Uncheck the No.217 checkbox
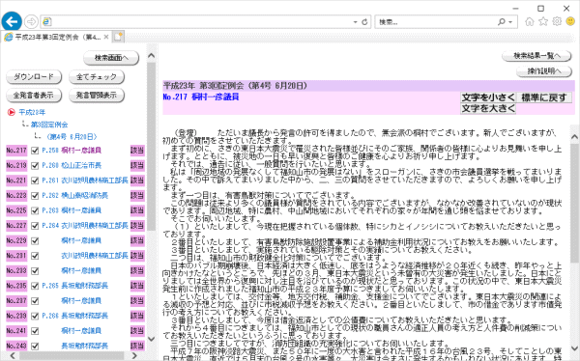 (35, 151)
